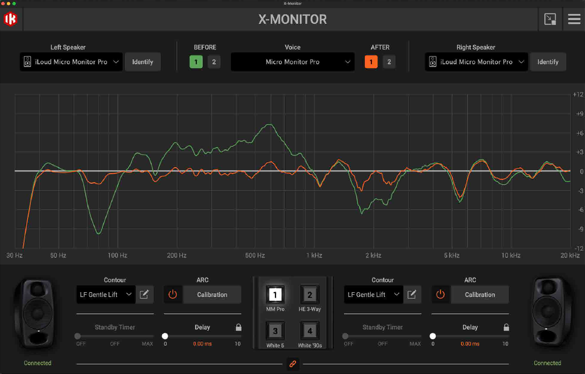The height and width of the screenshot is (374, 585).
Task: Click the left speaker Calibration button
Action: click(212, 294)
